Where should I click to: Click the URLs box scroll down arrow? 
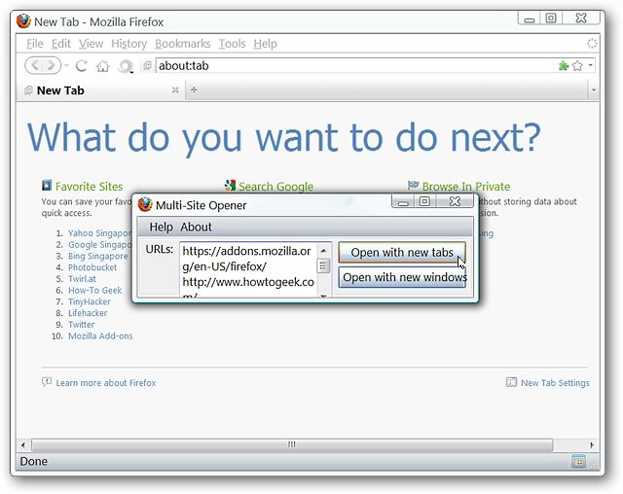(324, 296)
